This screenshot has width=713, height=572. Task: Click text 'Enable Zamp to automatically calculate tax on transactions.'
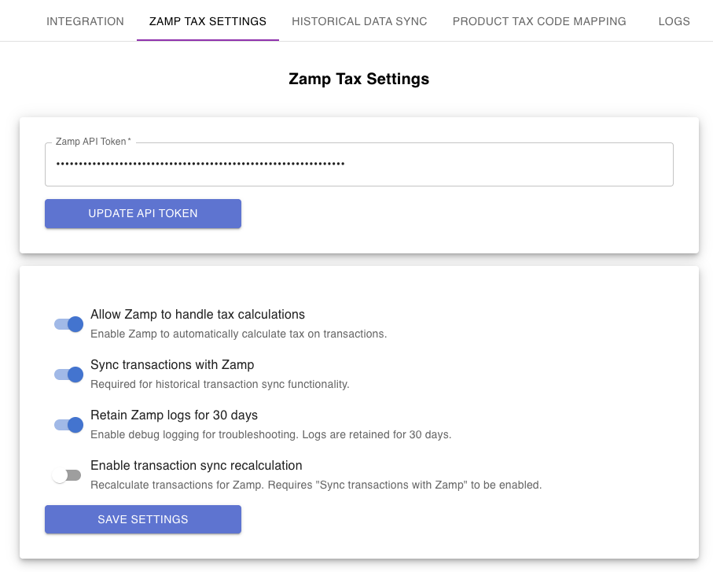tap(239, 334)
